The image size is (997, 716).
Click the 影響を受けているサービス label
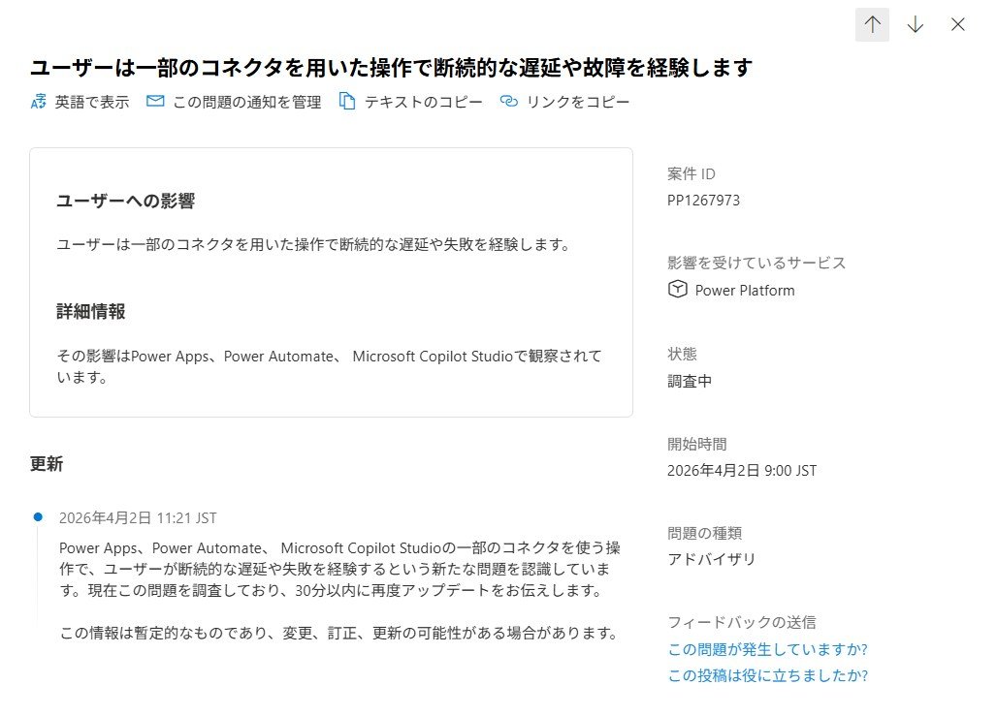[756, 263]
